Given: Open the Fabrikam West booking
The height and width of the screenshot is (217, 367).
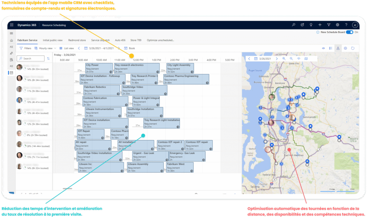Looking at the screenshot, I should click(180, 167).
